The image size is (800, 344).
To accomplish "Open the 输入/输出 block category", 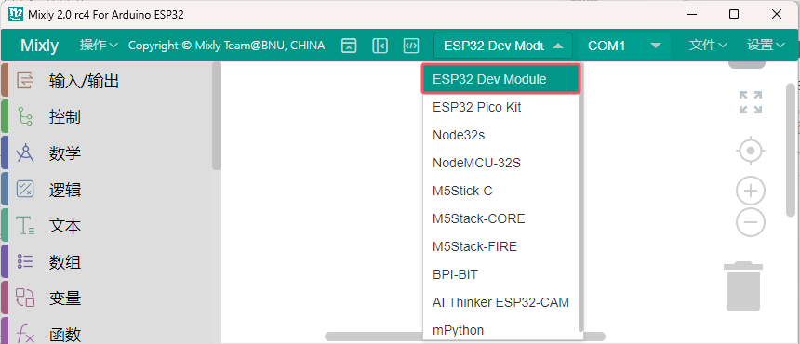I will [x=107, y=81].
